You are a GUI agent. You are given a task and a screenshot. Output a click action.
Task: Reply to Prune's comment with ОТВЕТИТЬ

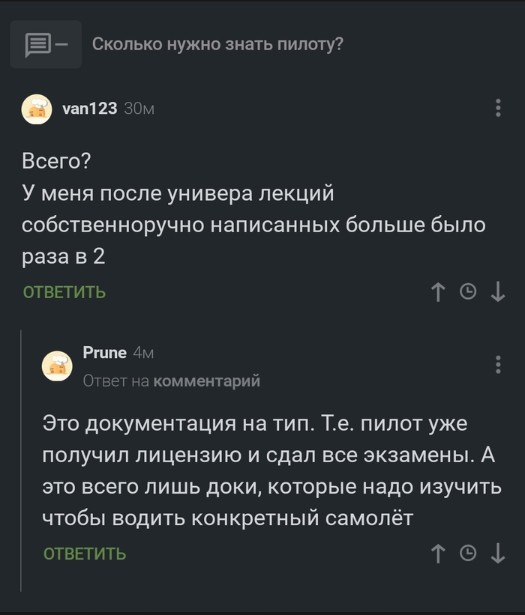(85, 554)
